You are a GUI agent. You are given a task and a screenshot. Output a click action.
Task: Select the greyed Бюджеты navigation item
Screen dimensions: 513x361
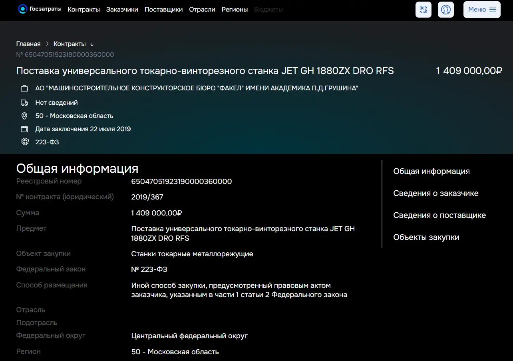[268, 10]
